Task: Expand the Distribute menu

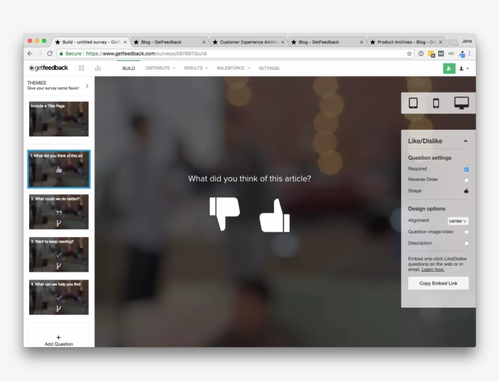Action: click(160, 68)
